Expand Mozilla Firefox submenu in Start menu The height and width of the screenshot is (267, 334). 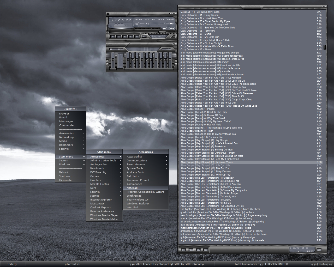104,184
